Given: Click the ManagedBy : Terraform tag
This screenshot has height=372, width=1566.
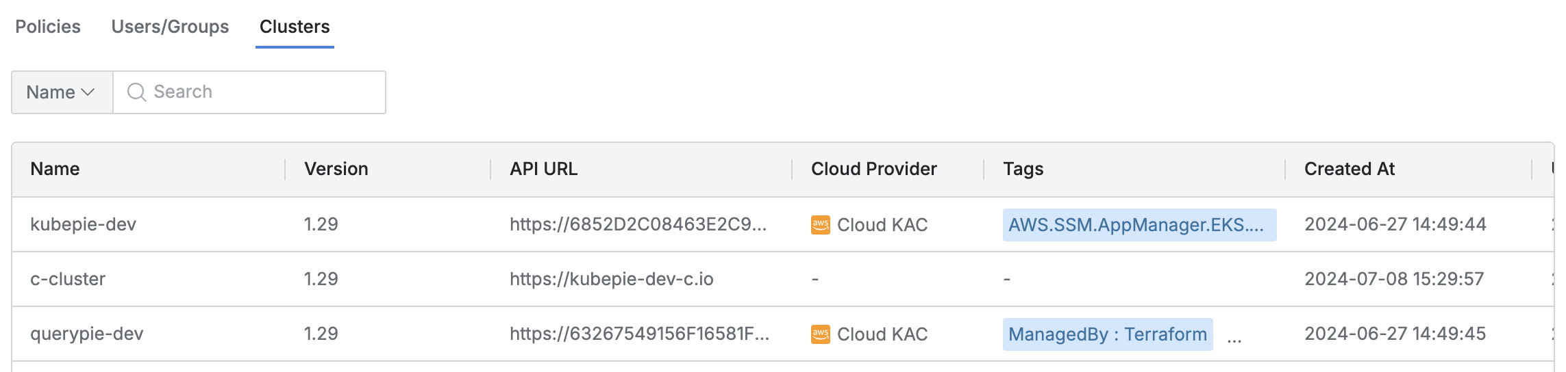Looking at the screenshot, I should [x=1107, y=334].
